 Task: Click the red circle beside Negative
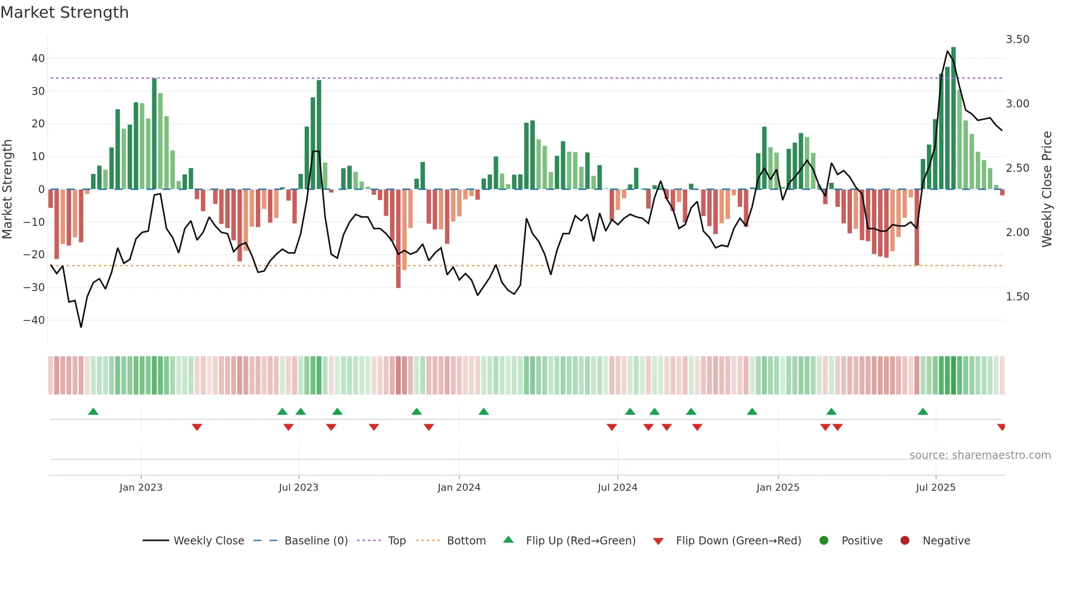tap(905, 540)
